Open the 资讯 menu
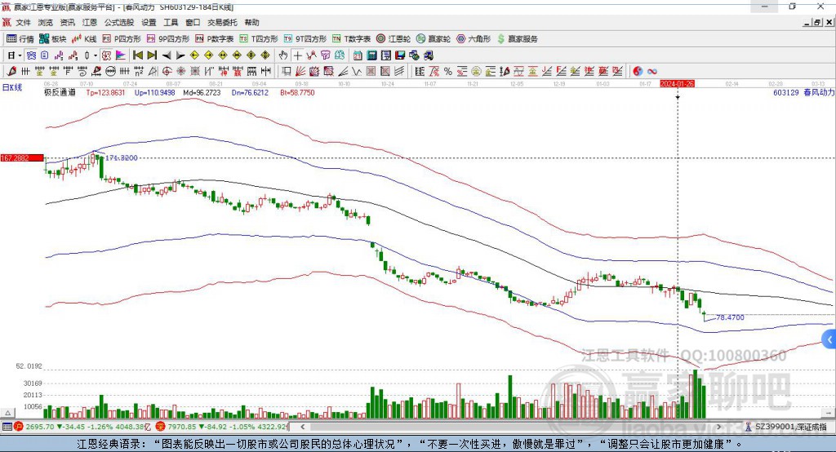836x452 pixels. click(x=67, y=22)
